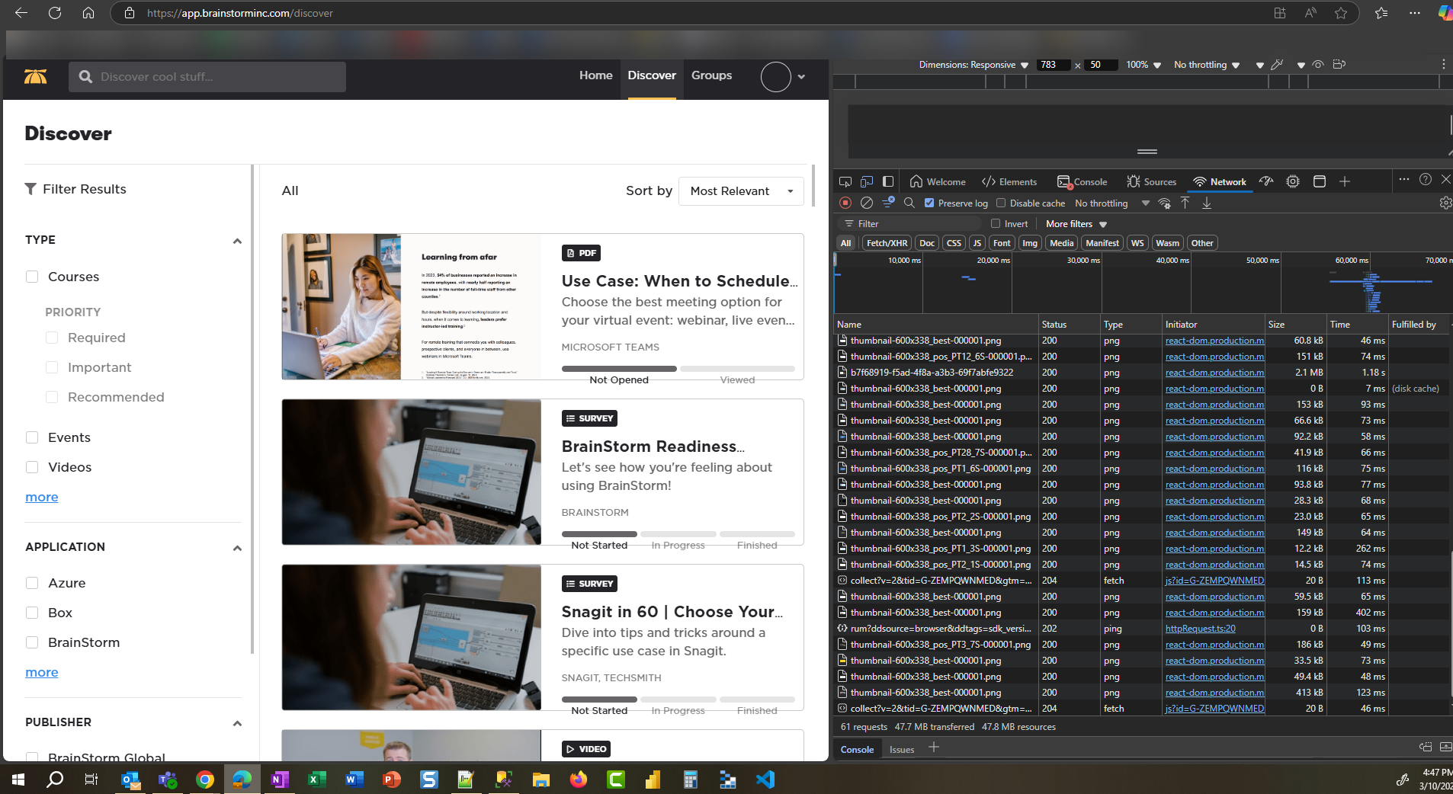Open Groups in site navigation
The height and width of the screenshot is (794, 1453).
pyautogui.click(x=711, y=75)
